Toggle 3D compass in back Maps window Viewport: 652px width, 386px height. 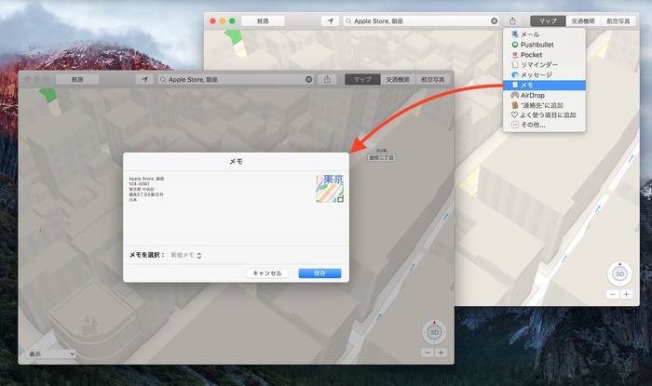[619, 274]
